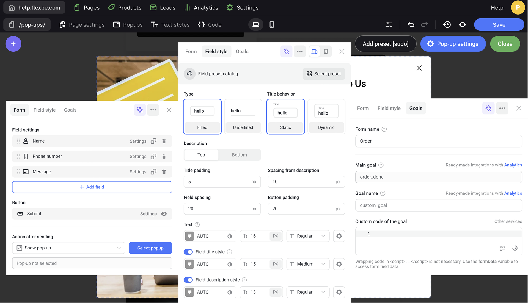Open text settings gear for Field title style

tap(339, 264)
